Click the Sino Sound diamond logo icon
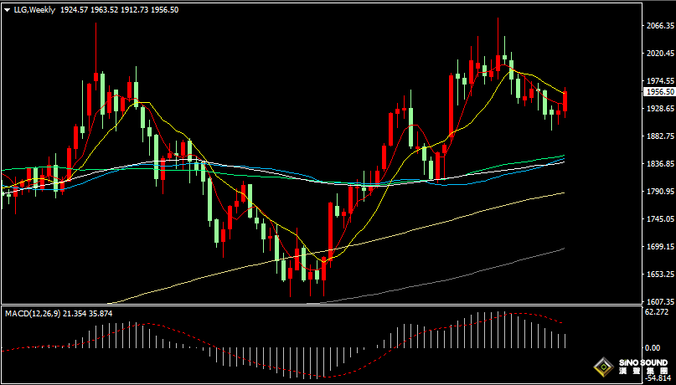Image resolution: width=676 pixels, height=385 pixels. pos(601,366)
